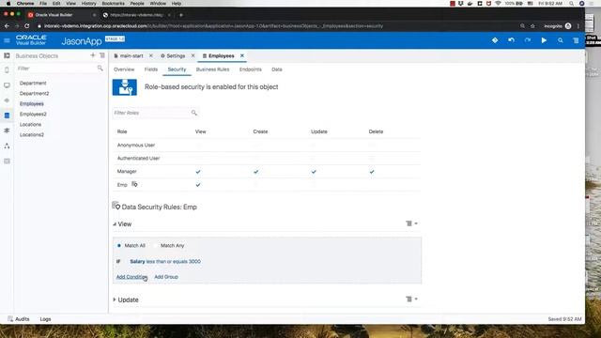Edit the Salary less than condition
The image size is (601, 338).
165,261
